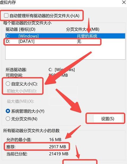Screen dimensions: 127x164
Task: Click the partially visible button at bottom
Action: pyautogui.click(x=80, y=162)
